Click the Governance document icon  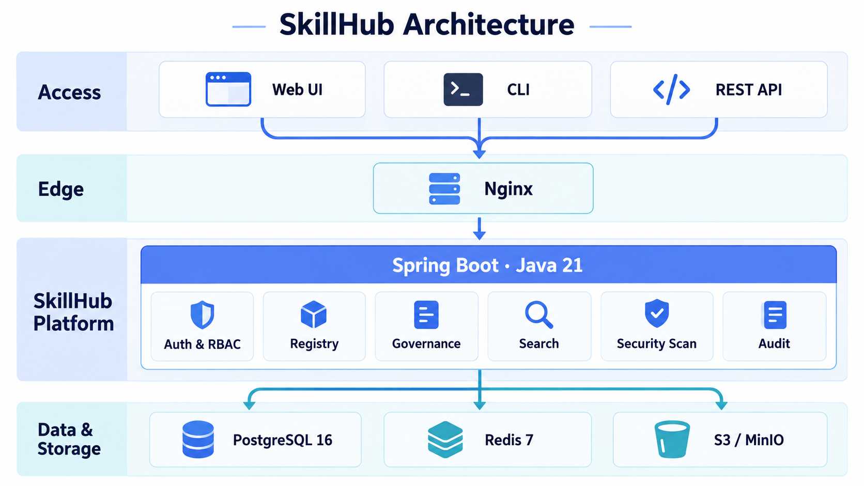coord(426,315)
